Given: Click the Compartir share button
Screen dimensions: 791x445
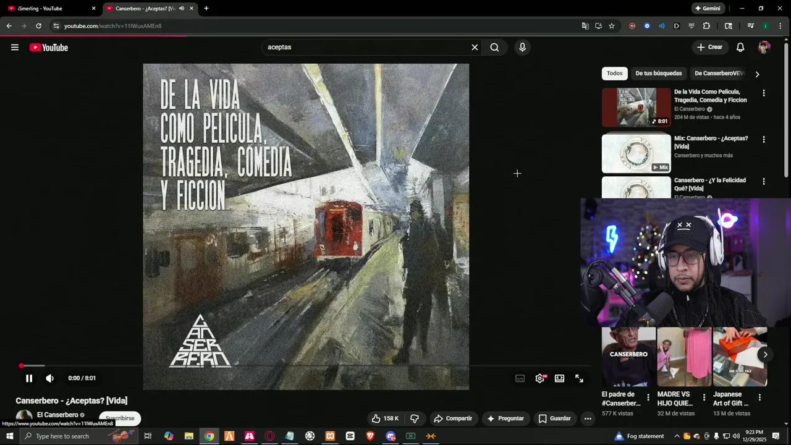Looking at the screenshot, I should 453,418.
